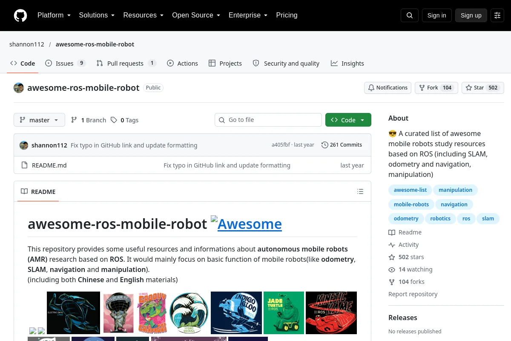The image size is (511, 341).
Task: Open 104 forks link in sidebar
Action: pos(406,282)
